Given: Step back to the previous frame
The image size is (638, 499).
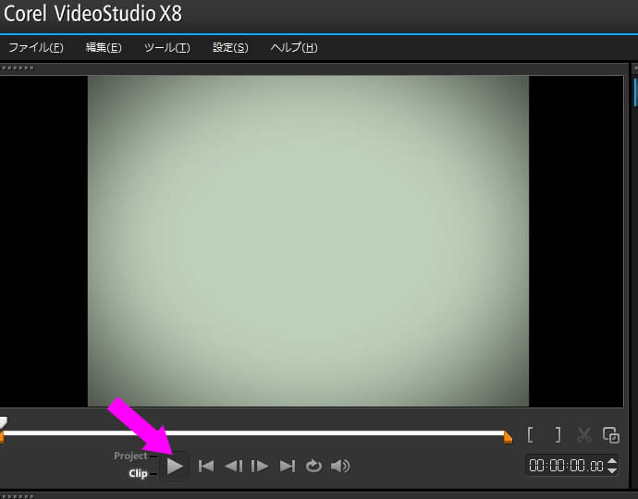Looking at the screenshot, I should click(234, 466).
